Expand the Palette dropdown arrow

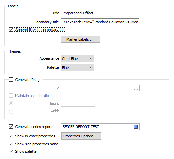(91, 68)
